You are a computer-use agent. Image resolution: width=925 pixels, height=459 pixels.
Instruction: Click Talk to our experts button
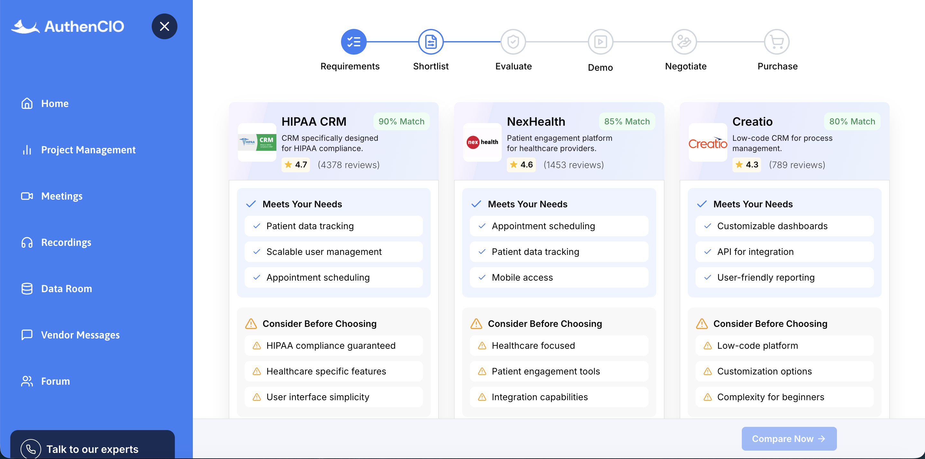[92, 449]
